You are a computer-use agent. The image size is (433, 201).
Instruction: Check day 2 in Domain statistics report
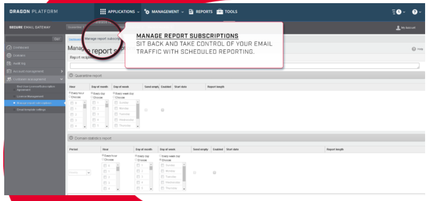[138, 171]
